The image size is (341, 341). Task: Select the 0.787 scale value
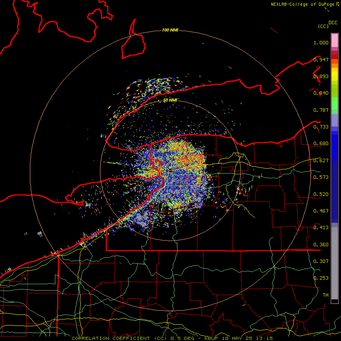(321, 110)
